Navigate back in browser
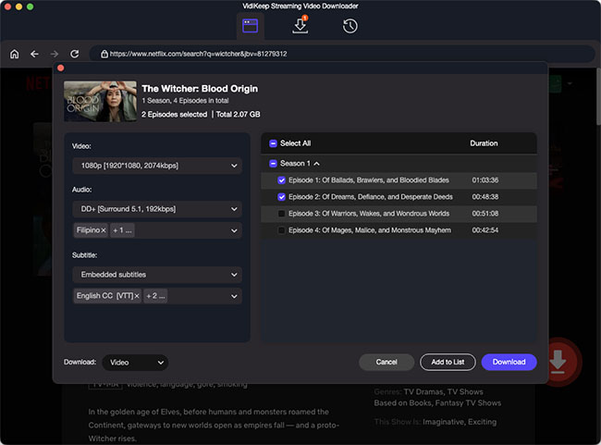601x445 pixels. click(x=34, y=54)
